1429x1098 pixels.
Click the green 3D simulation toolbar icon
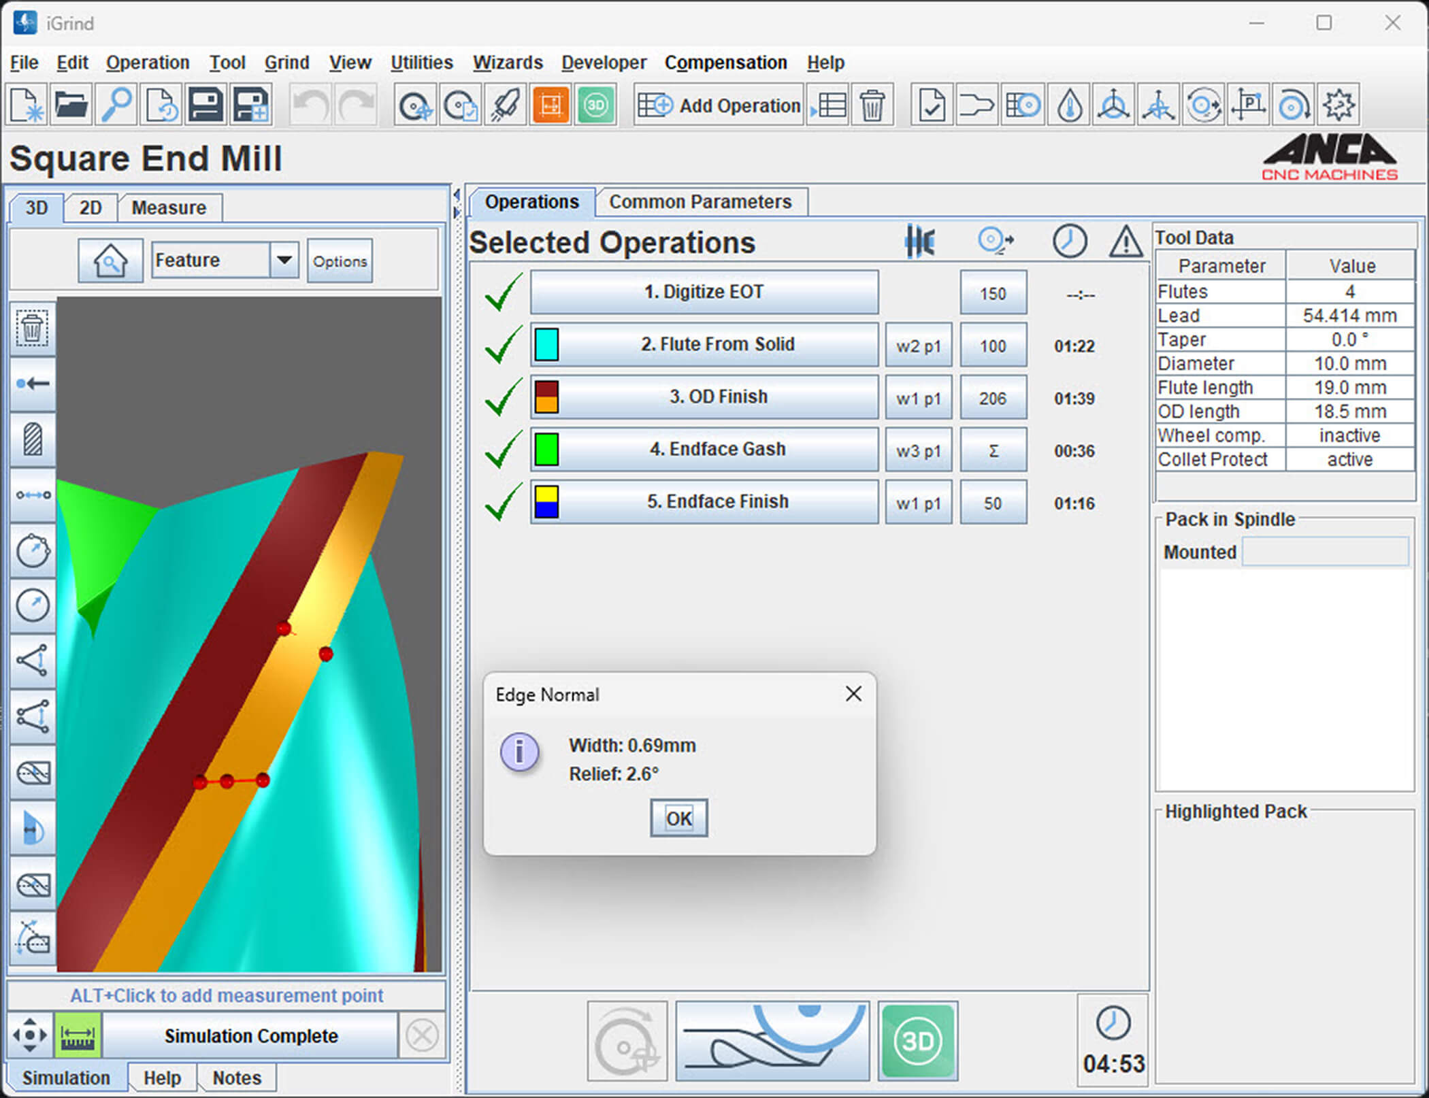(x=595, y=105)
